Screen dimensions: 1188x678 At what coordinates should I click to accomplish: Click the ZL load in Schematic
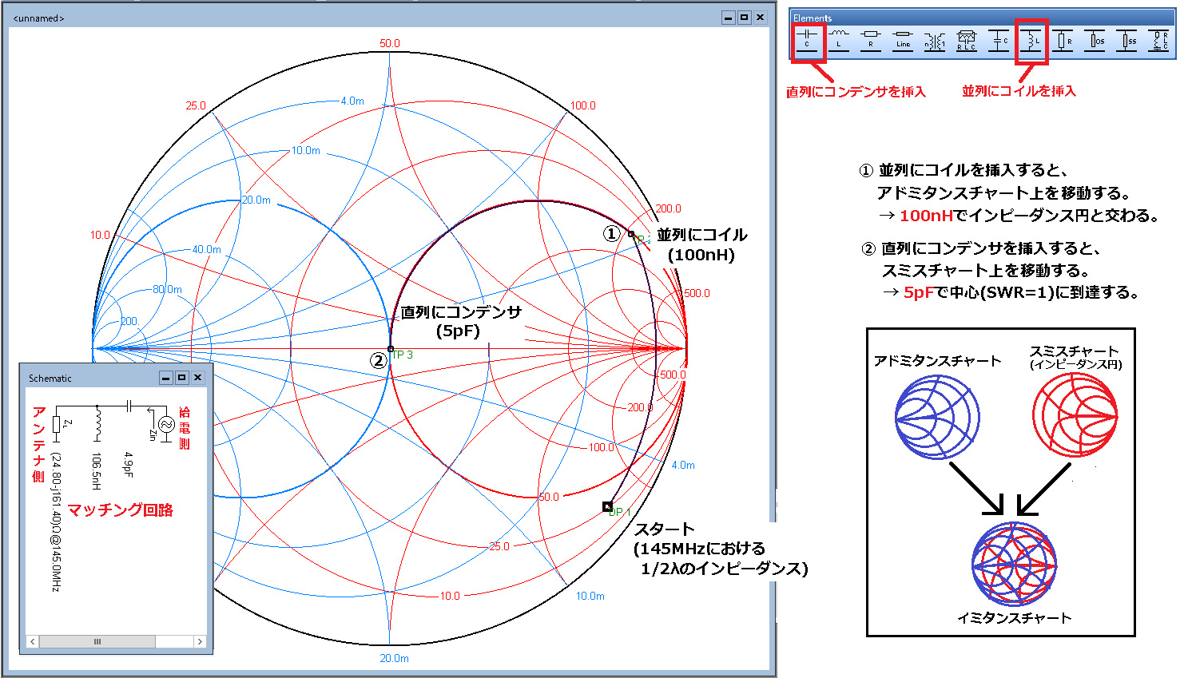57,424
